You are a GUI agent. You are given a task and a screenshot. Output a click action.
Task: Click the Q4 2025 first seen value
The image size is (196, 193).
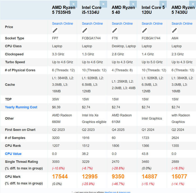click(x=118, y=130)
